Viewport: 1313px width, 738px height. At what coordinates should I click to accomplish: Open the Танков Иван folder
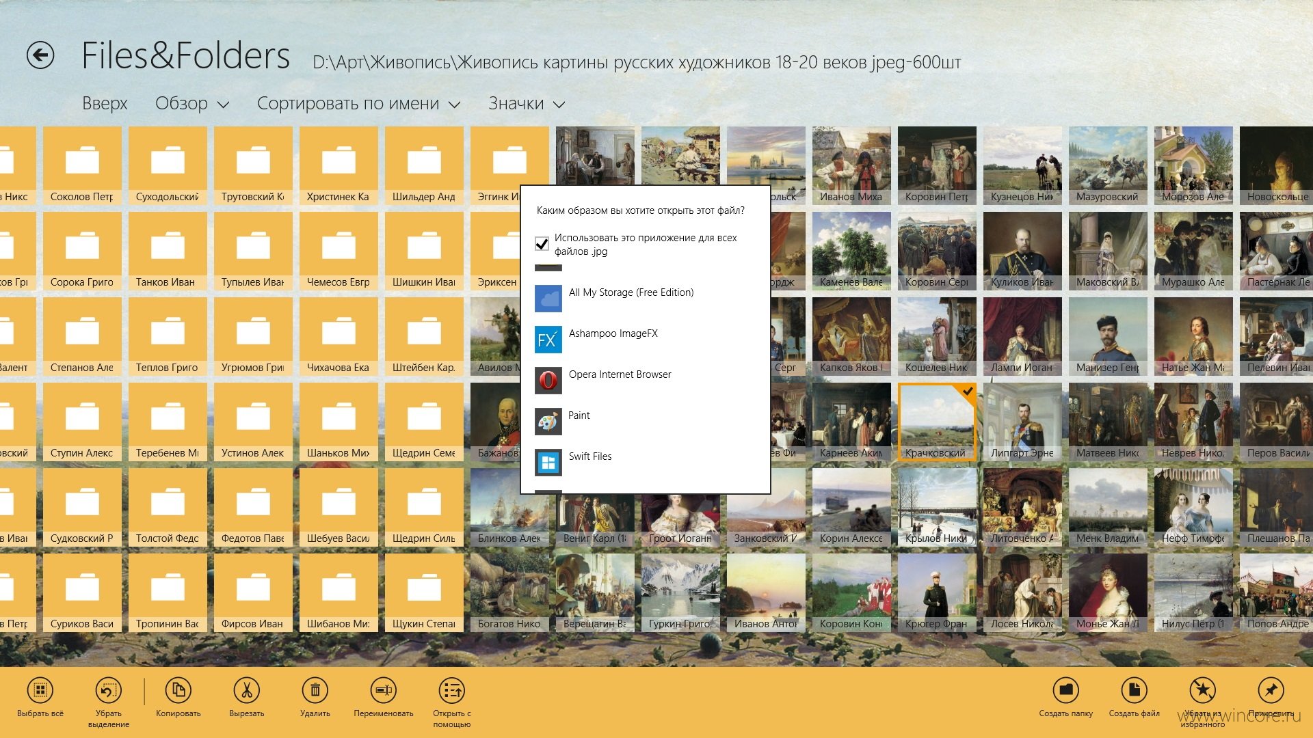(x=168, y=251)
